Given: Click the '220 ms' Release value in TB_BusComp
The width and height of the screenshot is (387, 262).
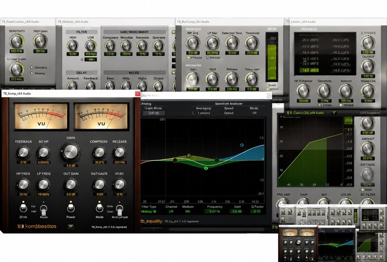Looking at the screenshot, I should (232, 89).
